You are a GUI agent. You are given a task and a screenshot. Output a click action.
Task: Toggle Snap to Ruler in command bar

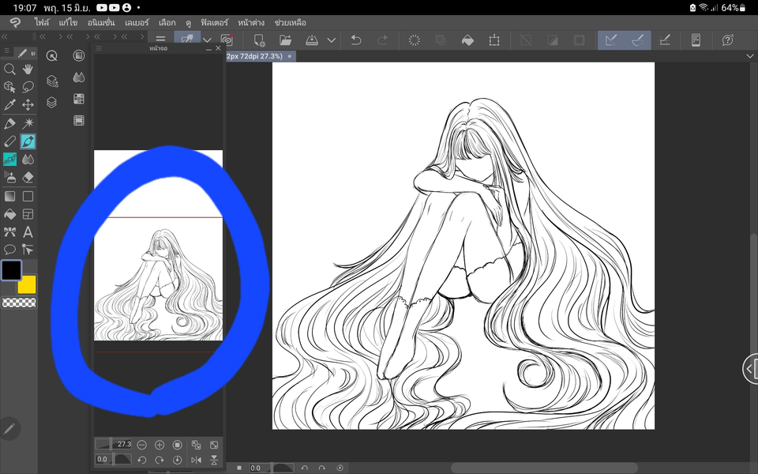tap(611, 40)
